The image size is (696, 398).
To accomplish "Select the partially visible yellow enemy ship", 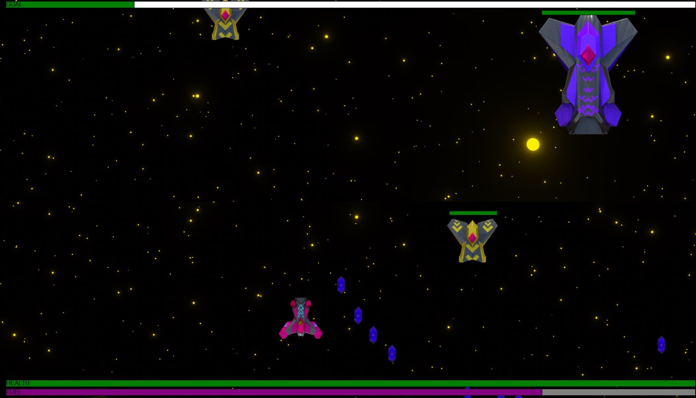I will [x=225, y=21].
